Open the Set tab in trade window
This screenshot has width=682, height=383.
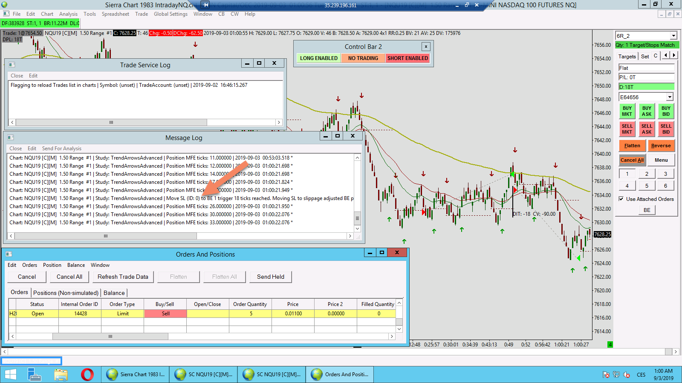pyautogui.click(x=645, y=56)
